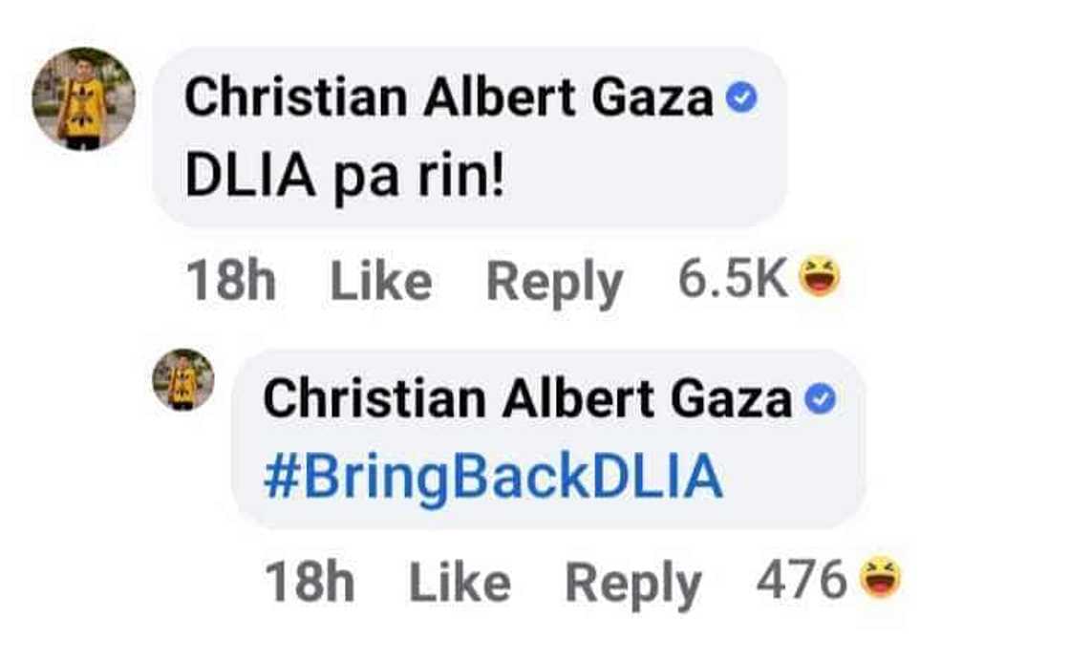The image size is (1070, 661).
Task: Click the verified badge beside the top comment's name
Action: click(742, 99)
